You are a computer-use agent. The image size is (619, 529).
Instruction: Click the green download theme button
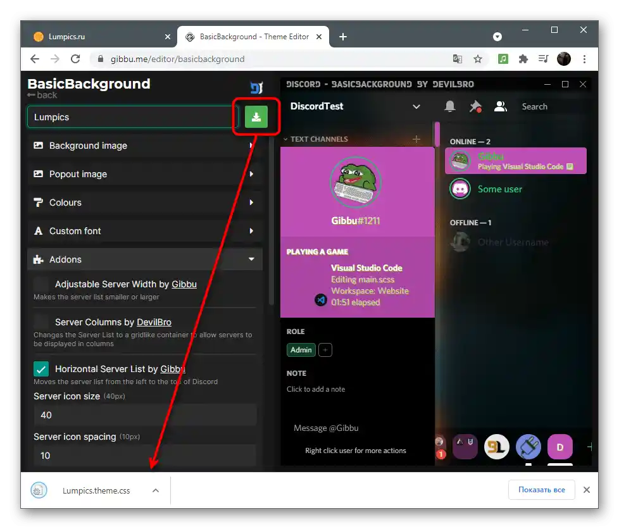(x=256, y=117)
